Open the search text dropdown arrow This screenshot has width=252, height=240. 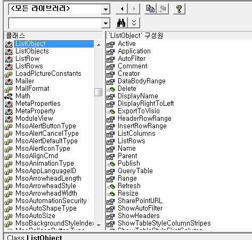click(105, 23)
